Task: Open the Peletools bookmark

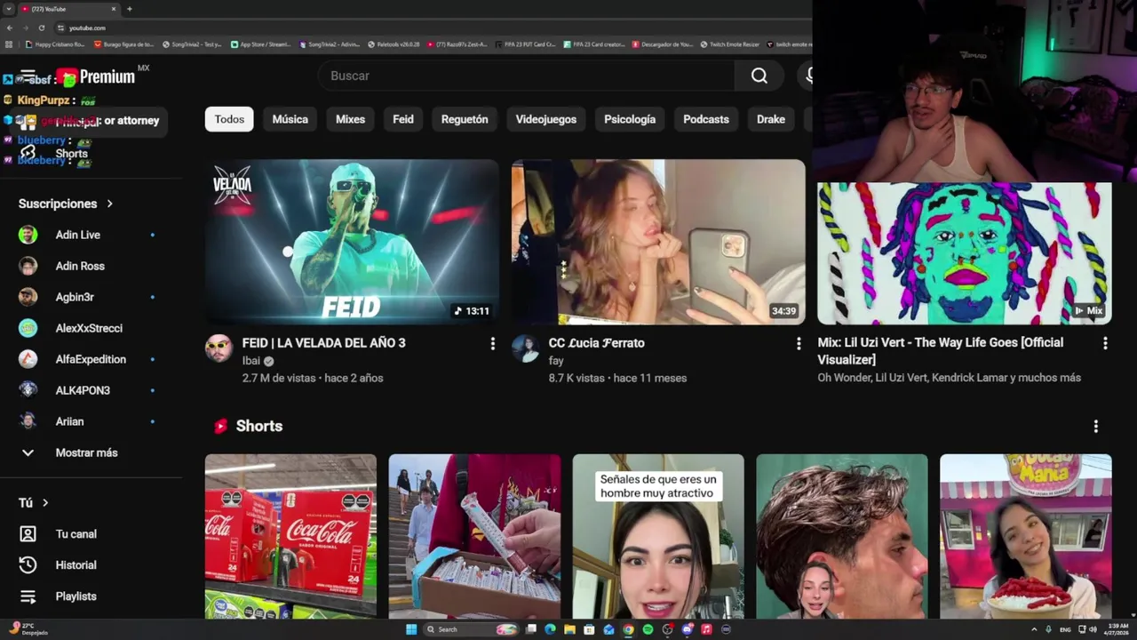Action: click(394, 44)
